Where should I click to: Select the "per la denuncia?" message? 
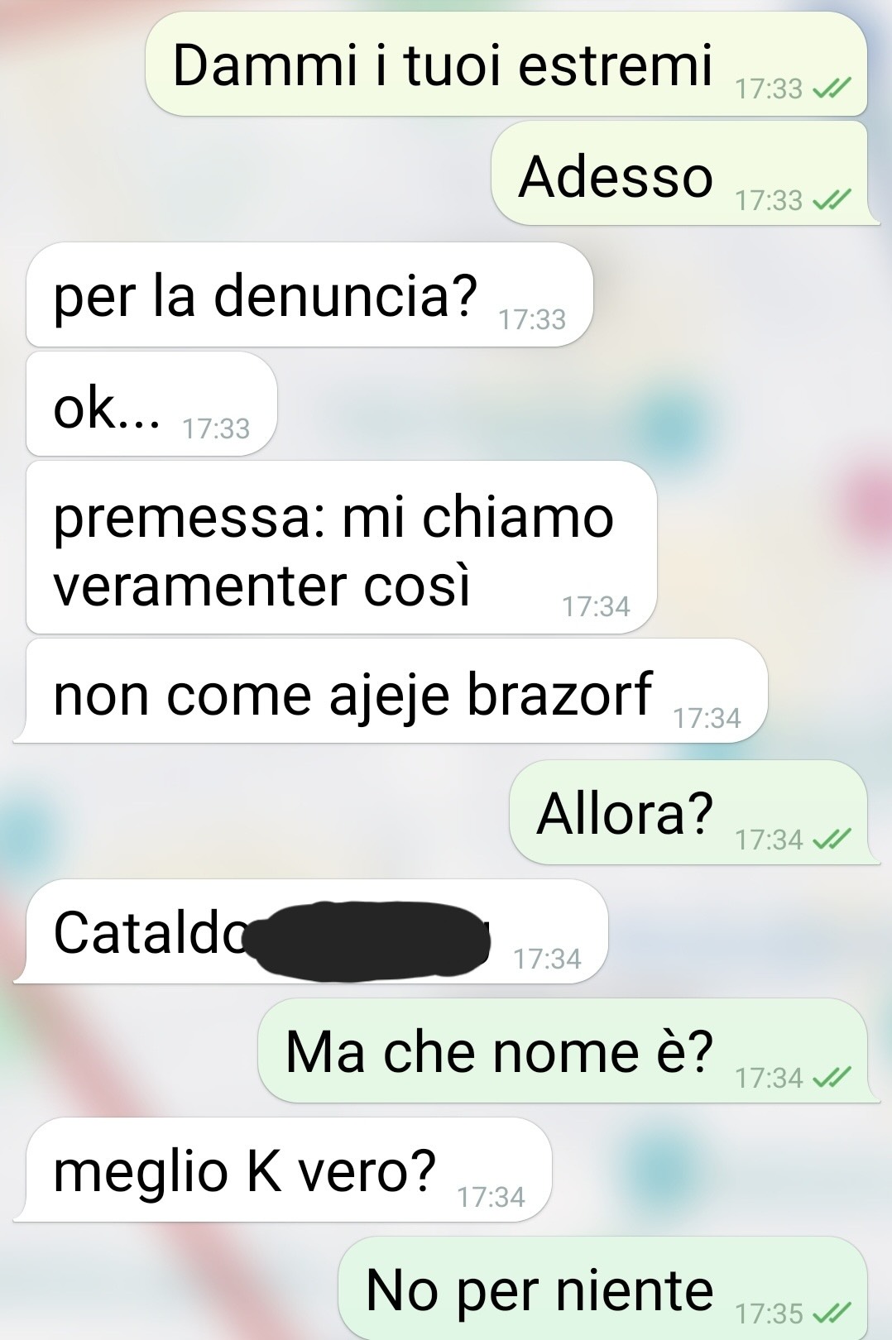coord(309,294)
